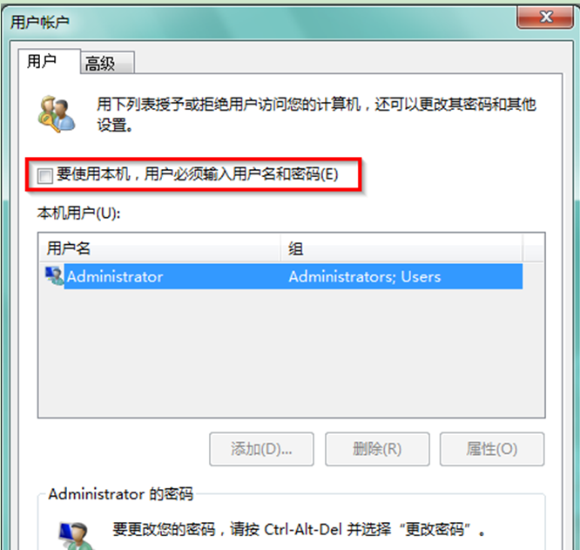Screen dimensions: 580x550
Task: Sort the list by the 用户名 column header
Action: (x=159, y=248)
